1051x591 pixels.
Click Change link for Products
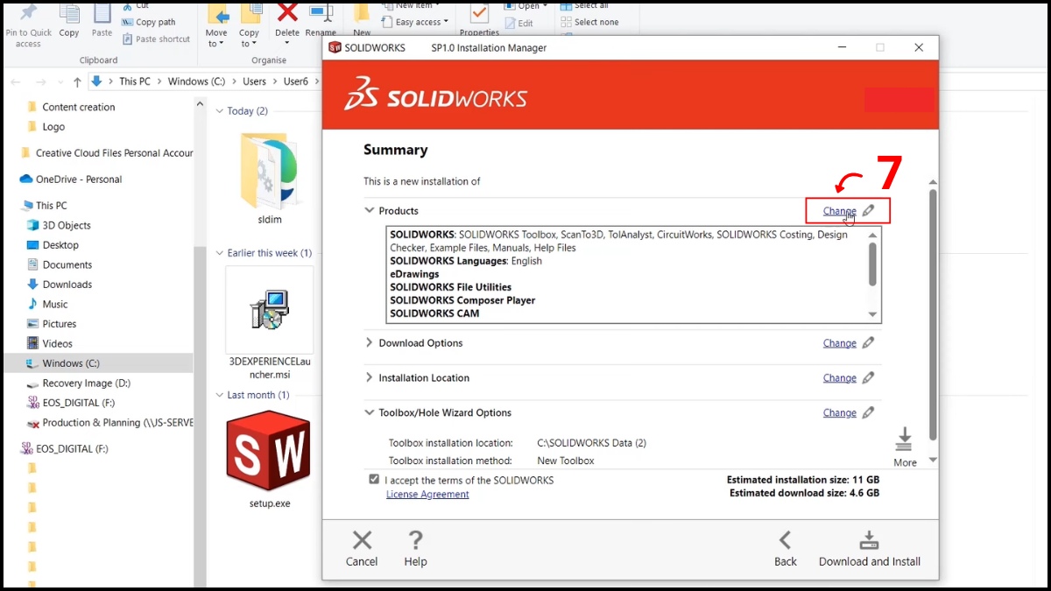point(839,211)
